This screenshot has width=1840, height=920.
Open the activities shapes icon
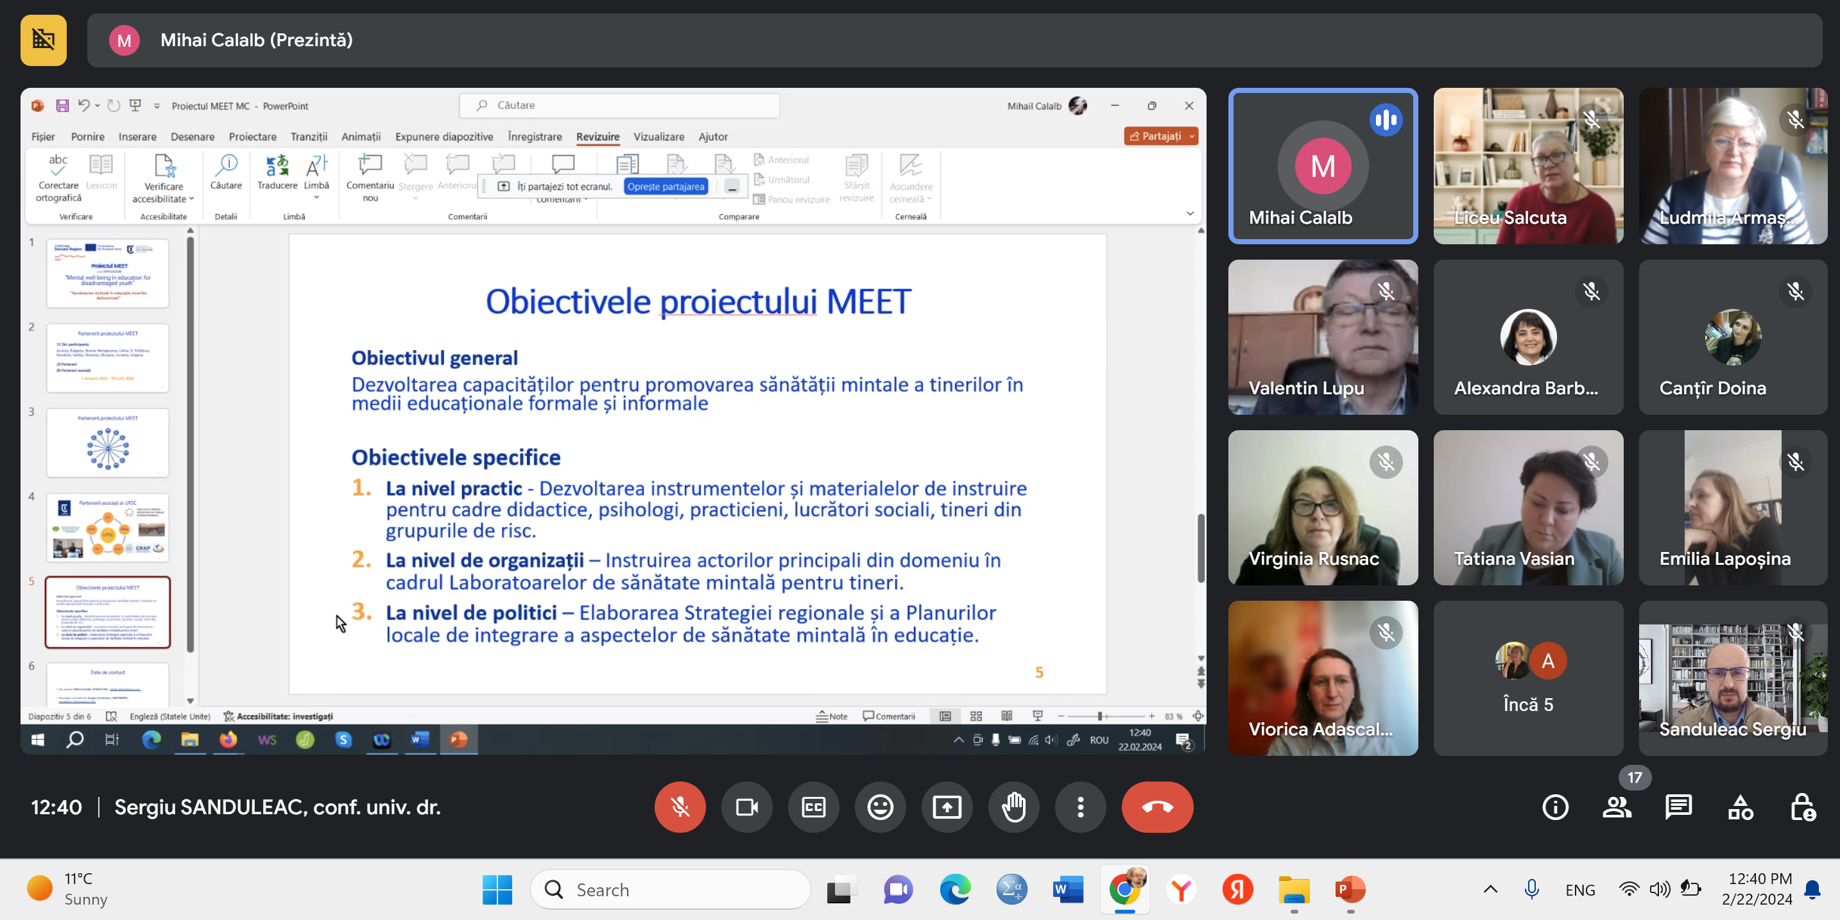pyautogui.click(x=1740, y=807)
